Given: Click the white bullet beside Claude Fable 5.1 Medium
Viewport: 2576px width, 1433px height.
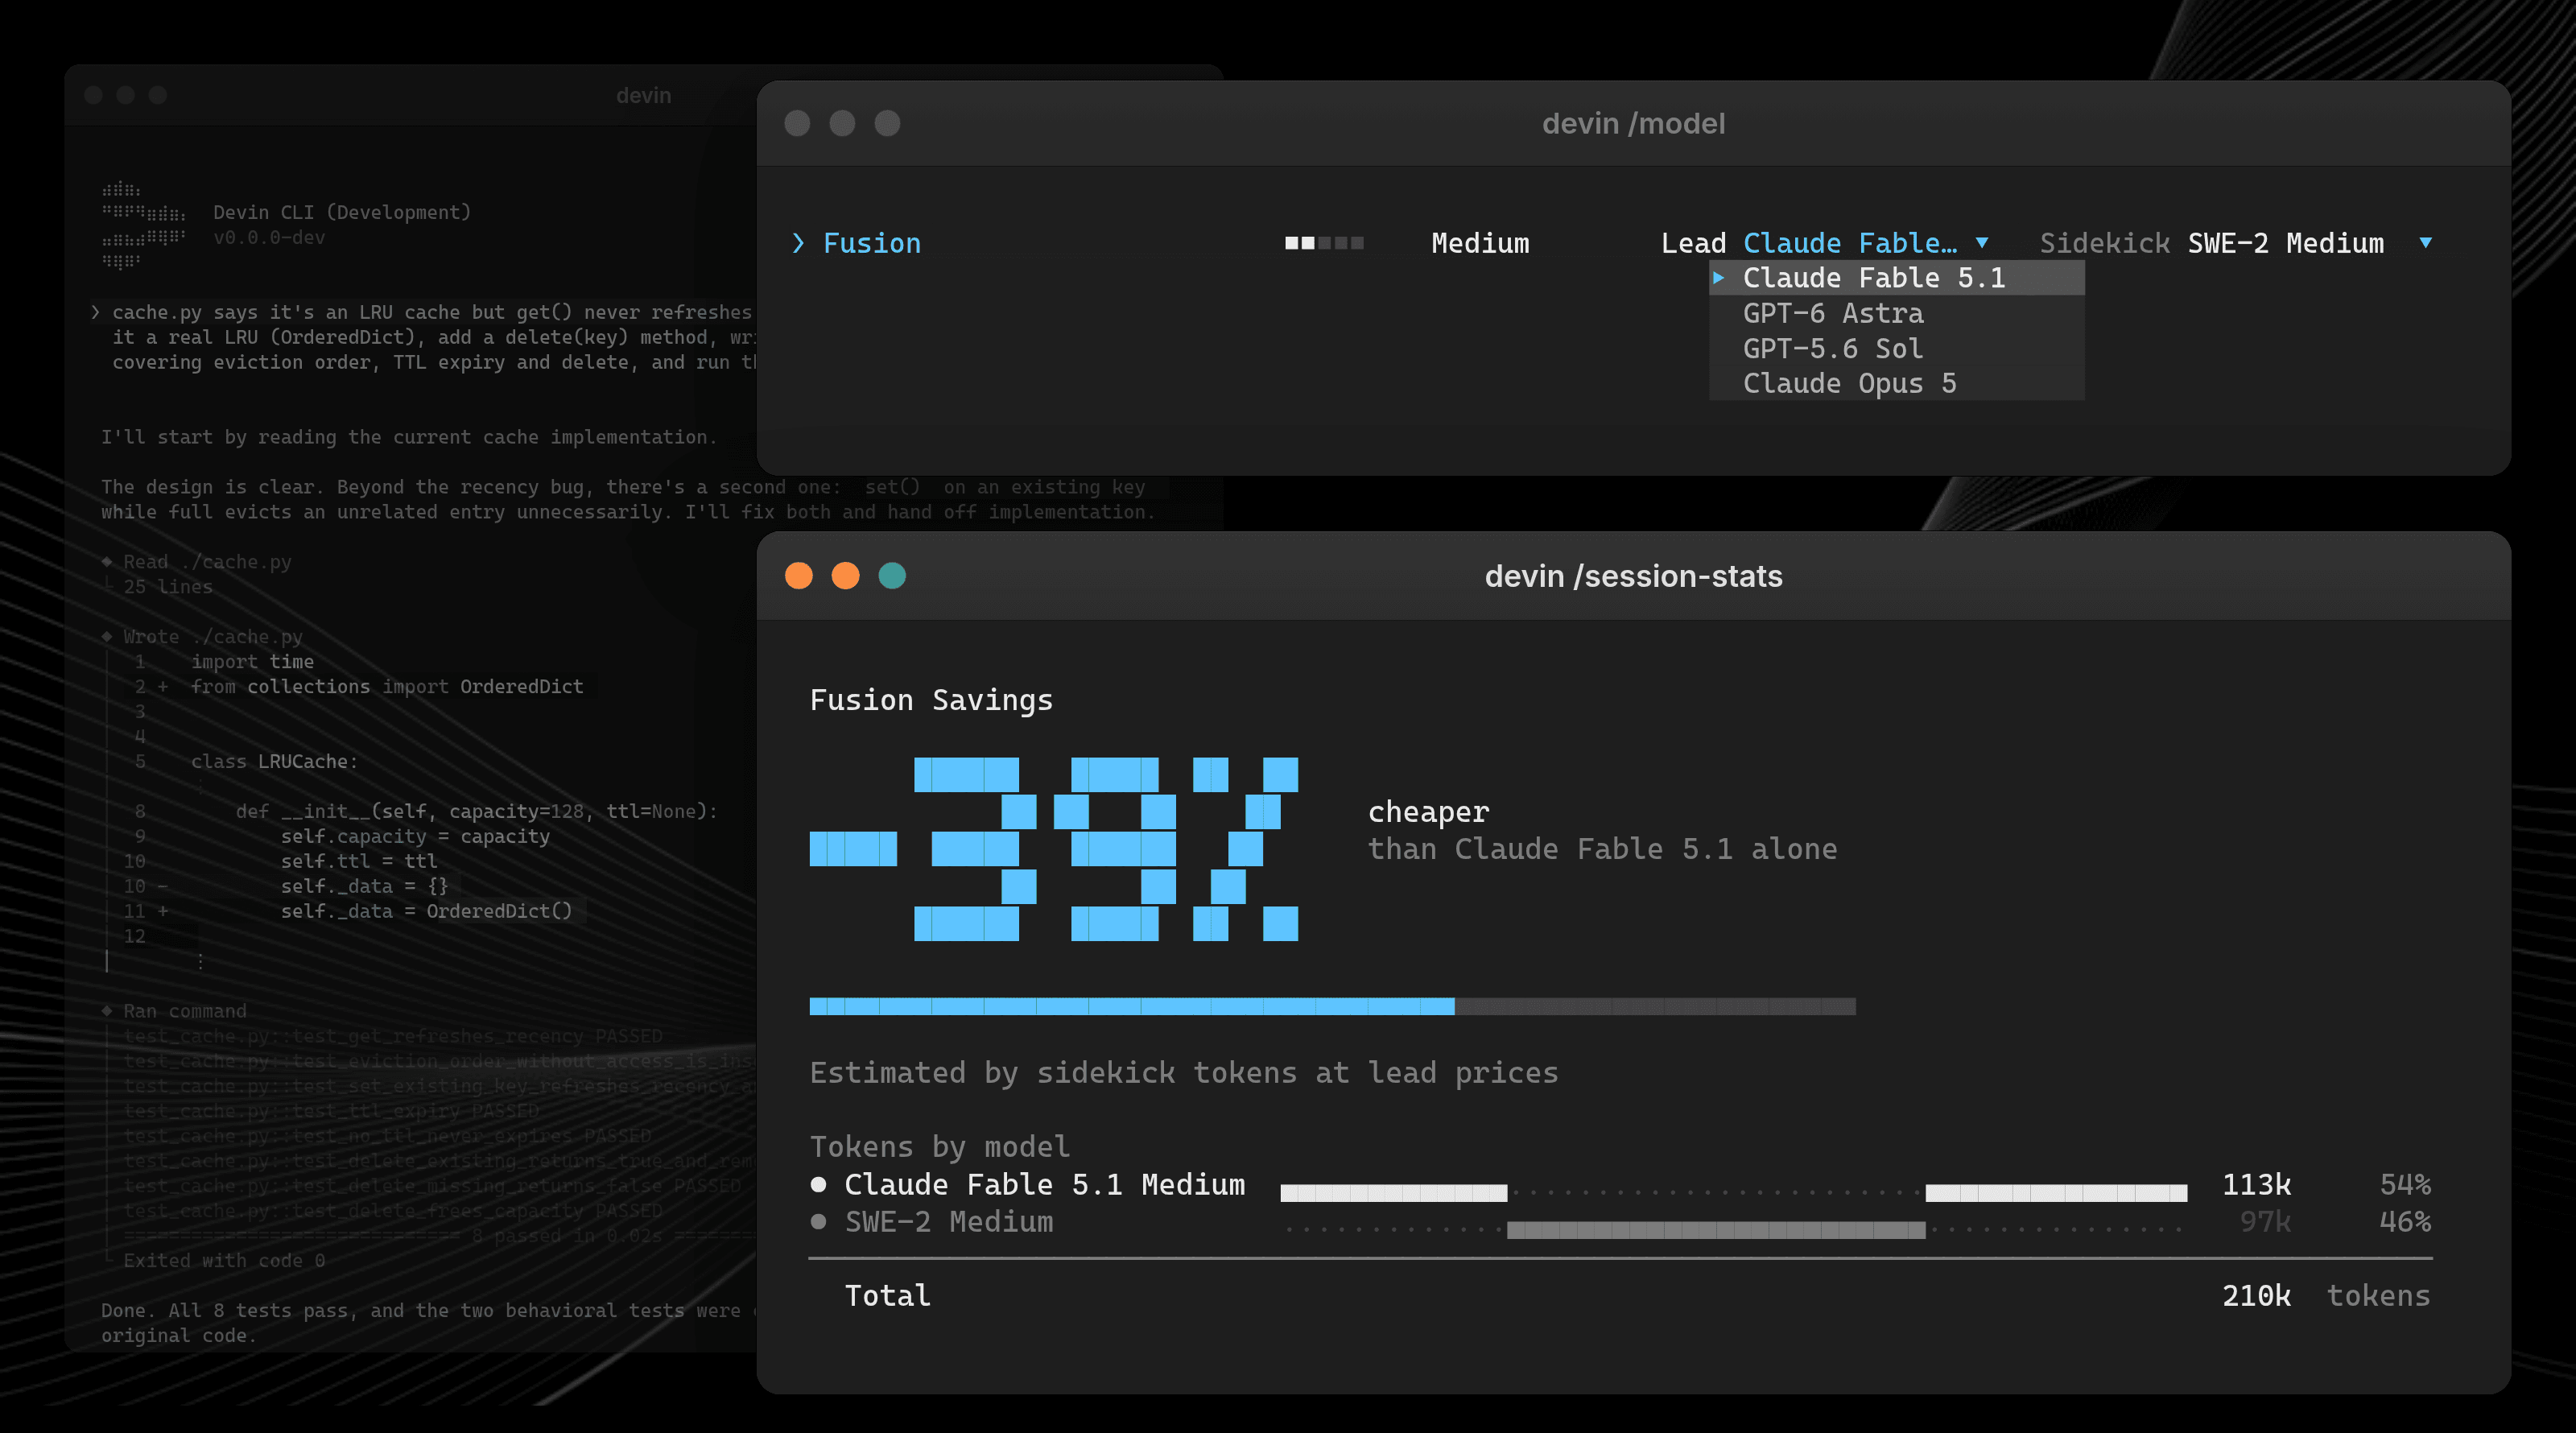Looking at the screenshot, I should (x=819, y=1184).
